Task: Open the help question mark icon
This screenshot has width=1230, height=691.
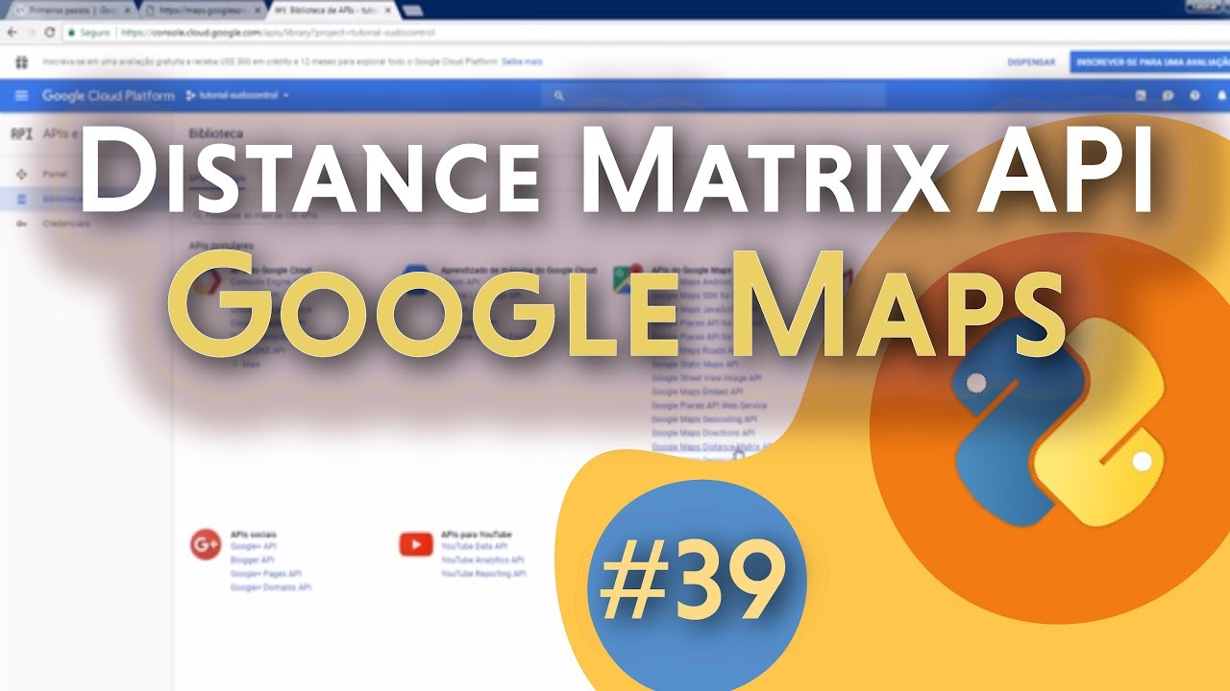Action: [x=1194, y=96]
